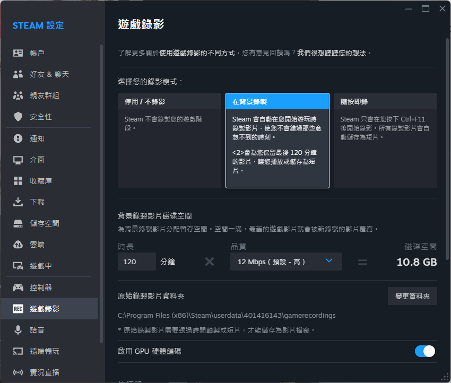451x383 pixels.
Task: Click the 語音 microphone icon
Action: click(18, 330)
